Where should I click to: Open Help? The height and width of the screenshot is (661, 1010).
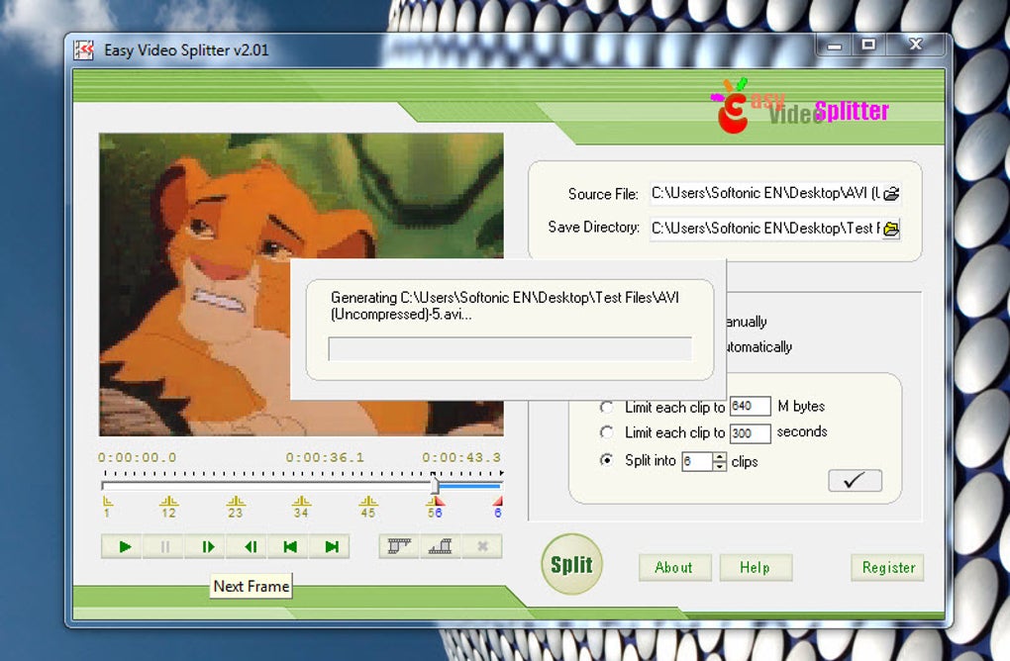[x=756, y=567]
